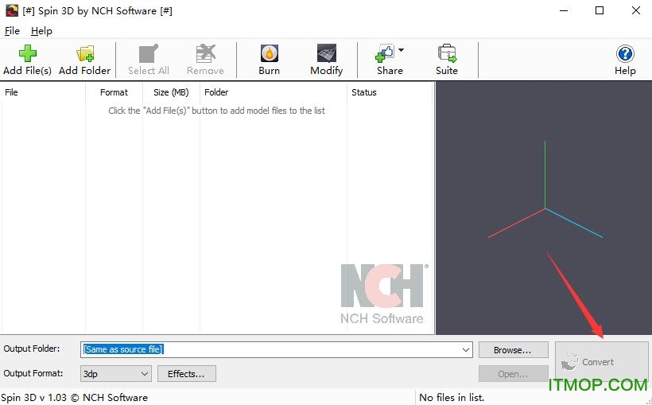The image size is (652, 405).
Task: Open the Help menu
Action: [x=41, y=31]
